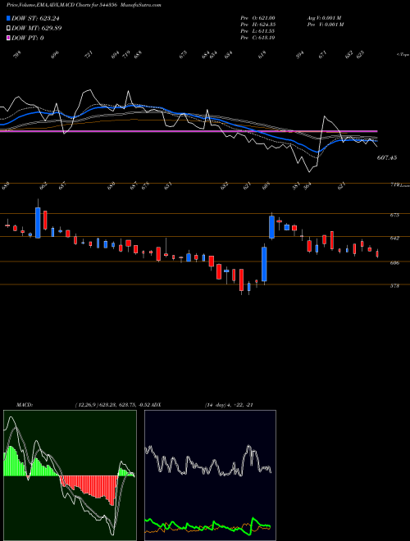Open the ADX indicator chart panel
This screenshot has width=410, height=541.
210,475
